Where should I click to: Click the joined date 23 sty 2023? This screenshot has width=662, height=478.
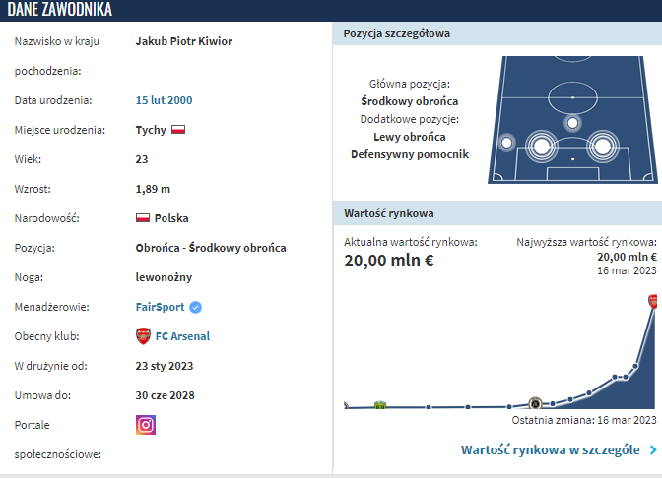165,366
